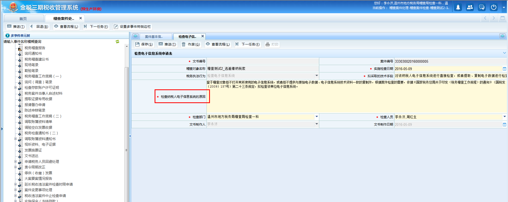Open the user group icon in header
Viewport: 508px width, 202px height.
pyautogui.click(x=470, y=7)
